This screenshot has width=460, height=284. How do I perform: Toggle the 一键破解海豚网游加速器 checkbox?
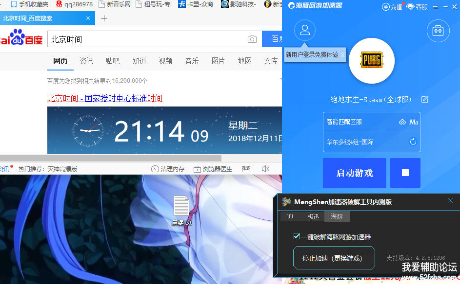tap(297, 236)
